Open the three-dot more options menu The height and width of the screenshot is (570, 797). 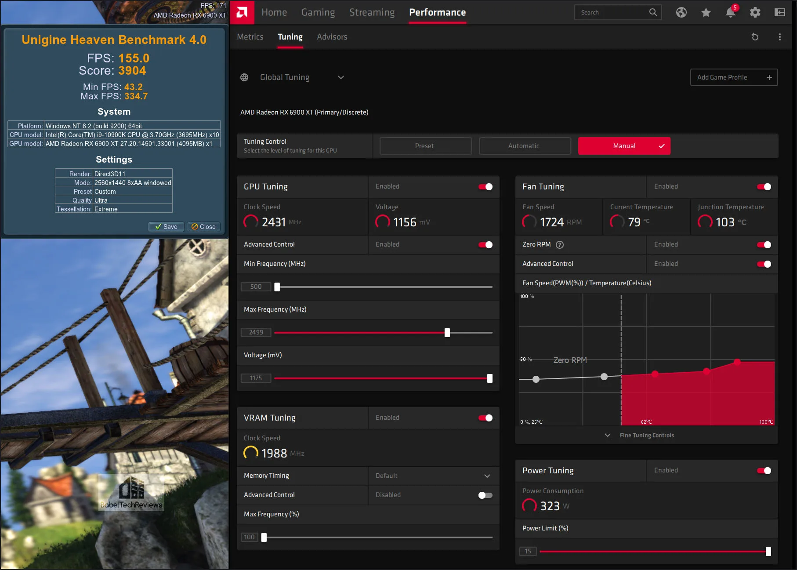click(779, 37)
